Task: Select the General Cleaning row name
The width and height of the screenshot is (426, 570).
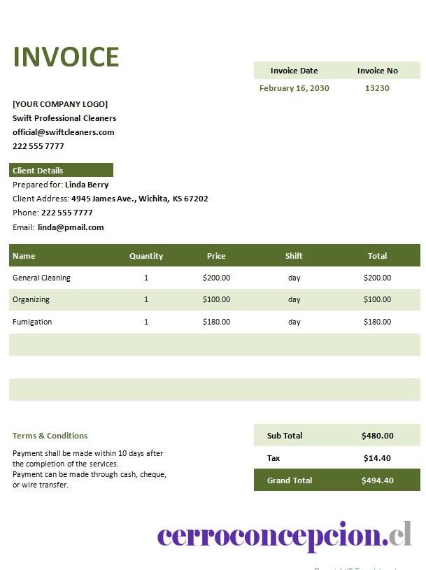Action: [41, 278]
